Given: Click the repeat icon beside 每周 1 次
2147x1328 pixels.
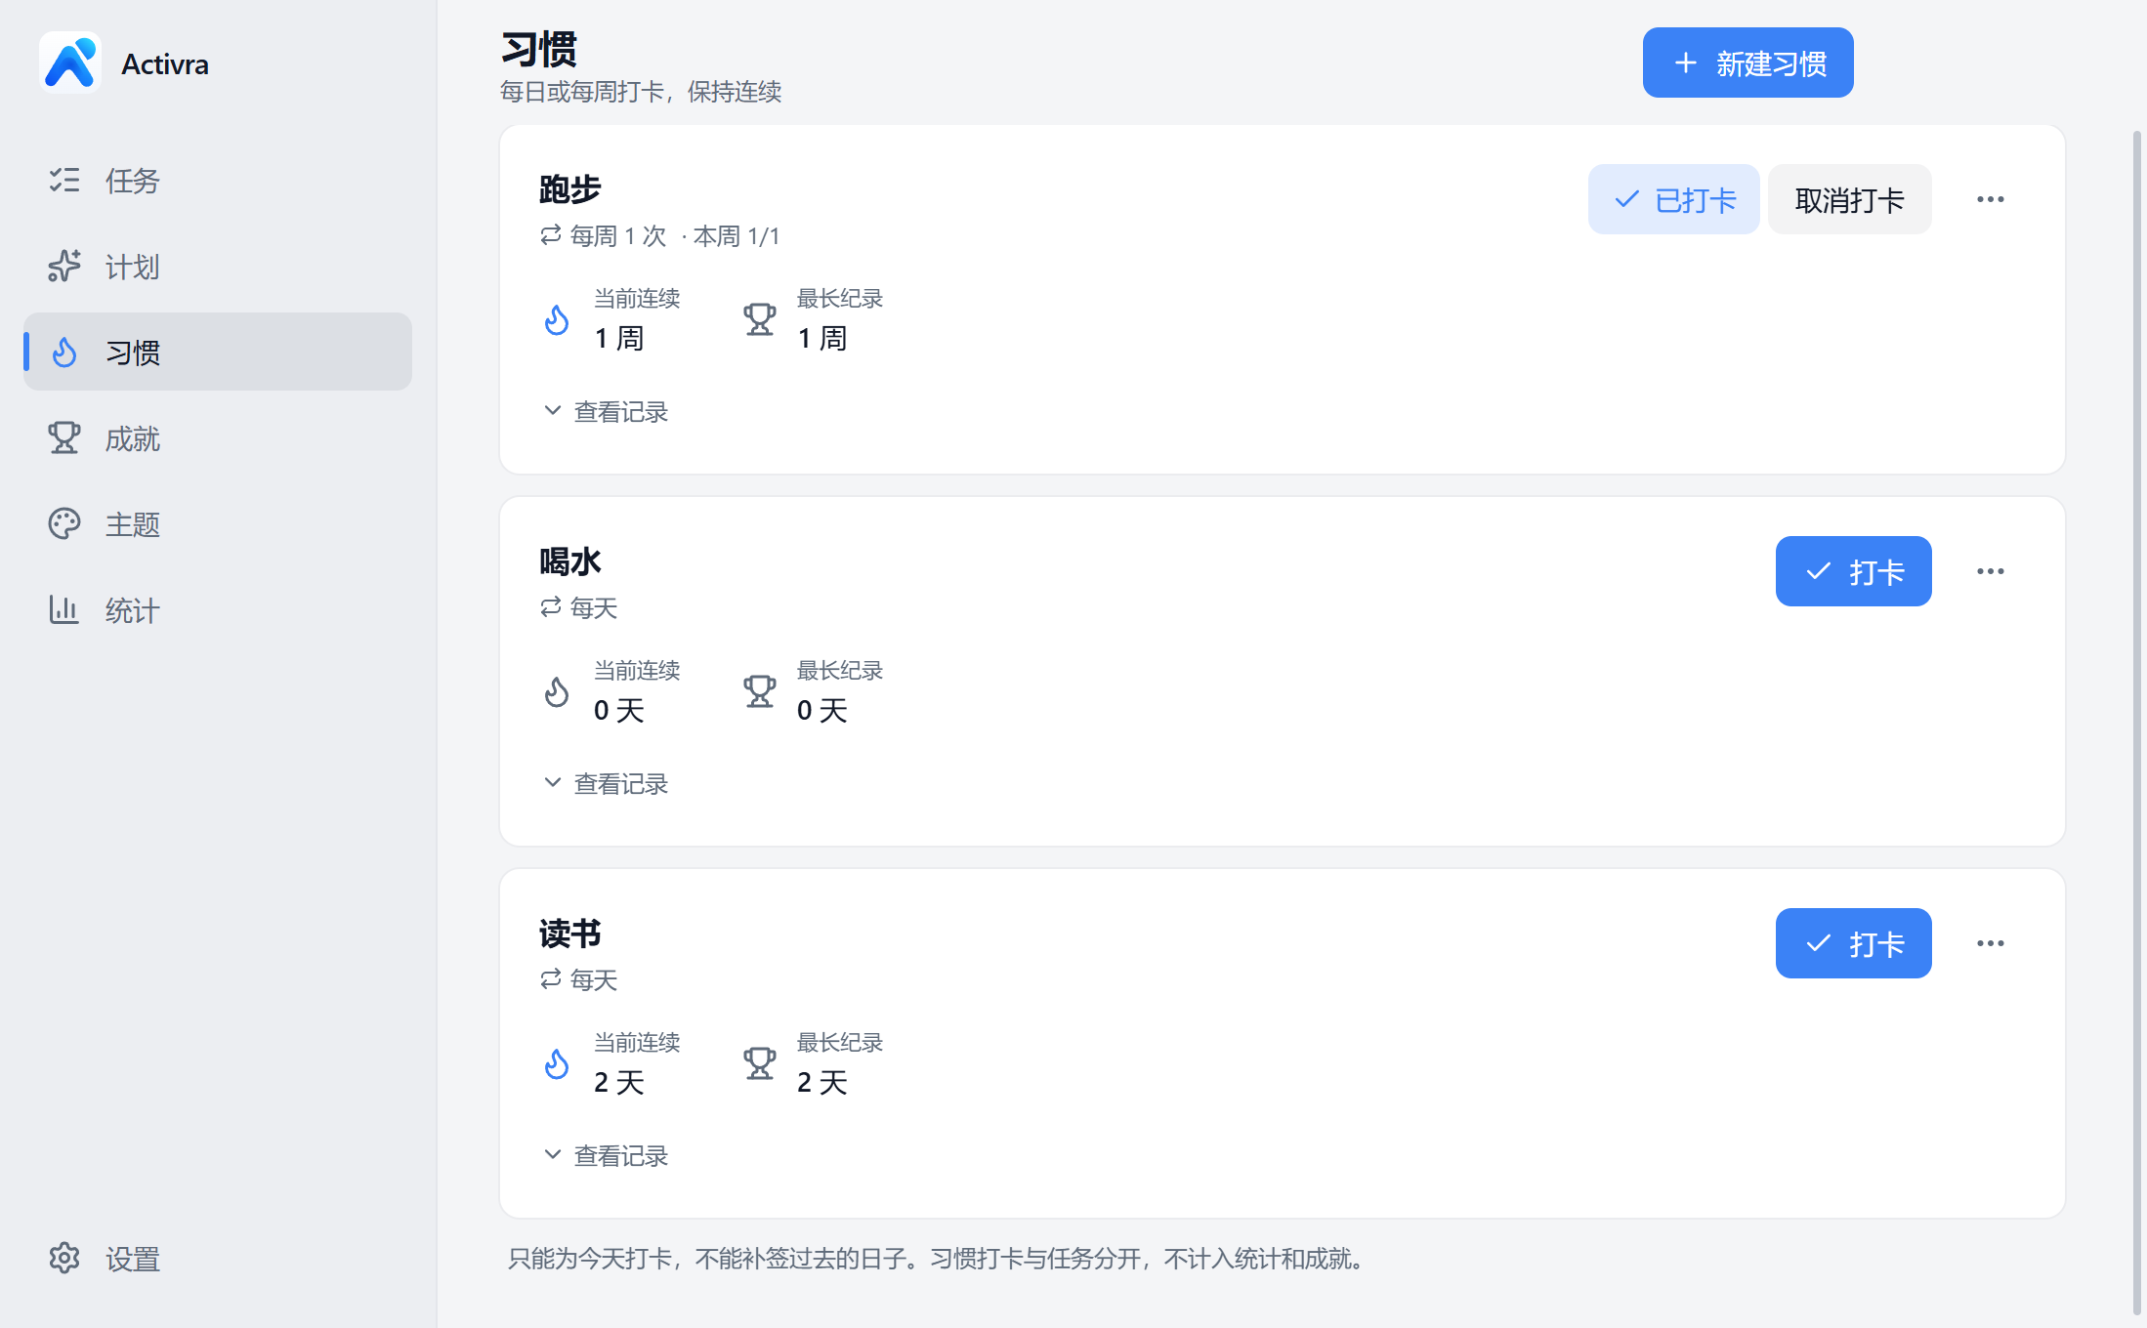Looking at the screenshot, I should tap(551, 235).
